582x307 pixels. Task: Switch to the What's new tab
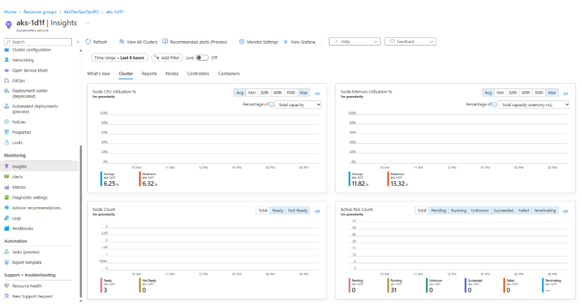[98, 73]
